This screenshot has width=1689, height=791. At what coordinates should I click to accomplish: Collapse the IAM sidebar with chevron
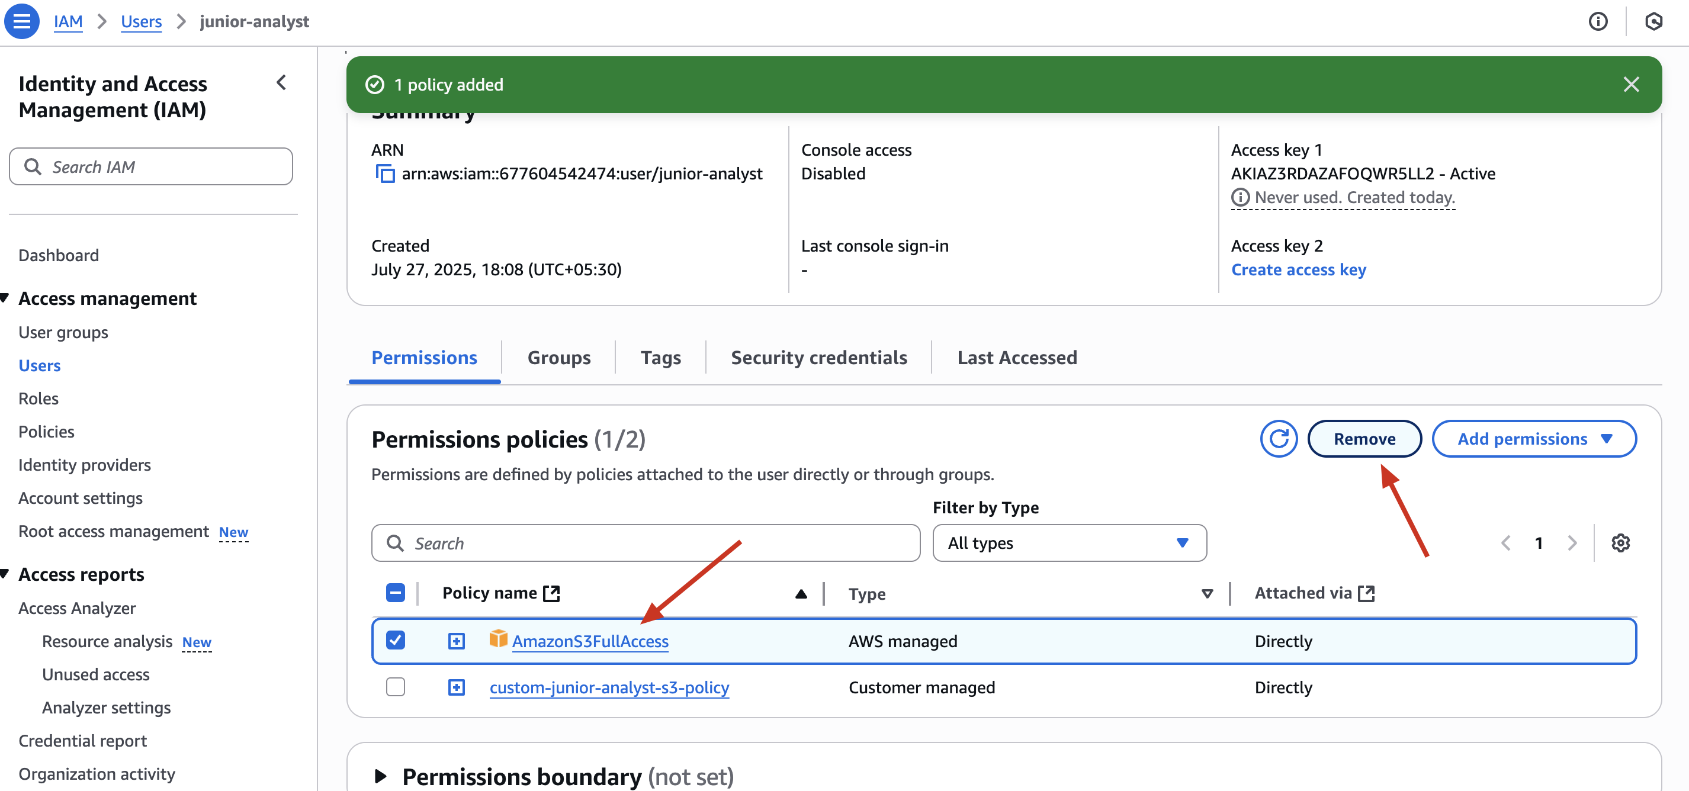[x=281, y=83]
